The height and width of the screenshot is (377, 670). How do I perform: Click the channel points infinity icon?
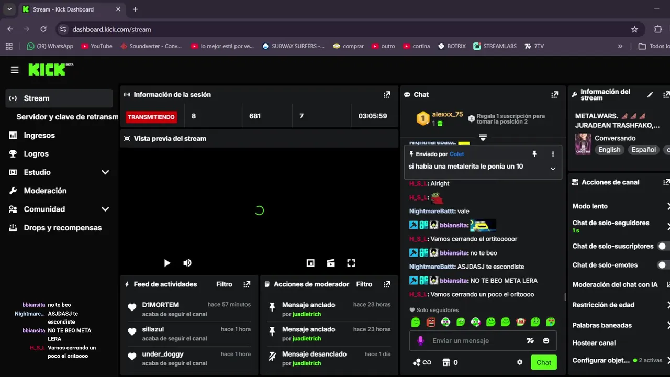point(422,362)
